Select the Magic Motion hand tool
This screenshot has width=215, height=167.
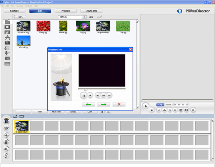(x=6, y=142)
